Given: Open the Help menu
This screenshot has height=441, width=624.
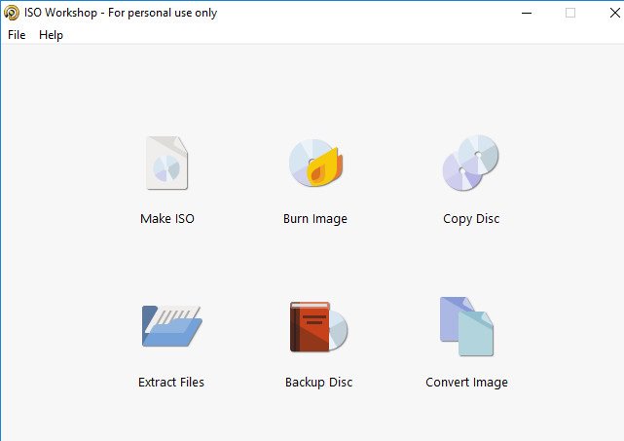Looking at the screenshot, I should pyautogui.click(x=51, y=35).
